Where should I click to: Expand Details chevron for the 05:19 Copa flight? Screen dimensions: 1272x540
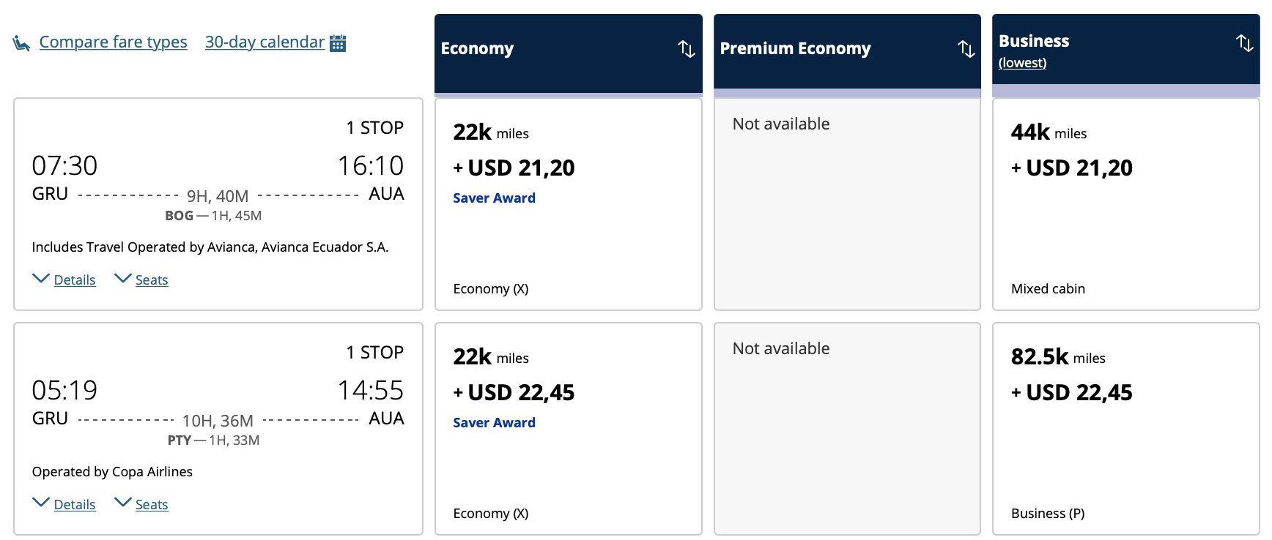click(42, 503)
